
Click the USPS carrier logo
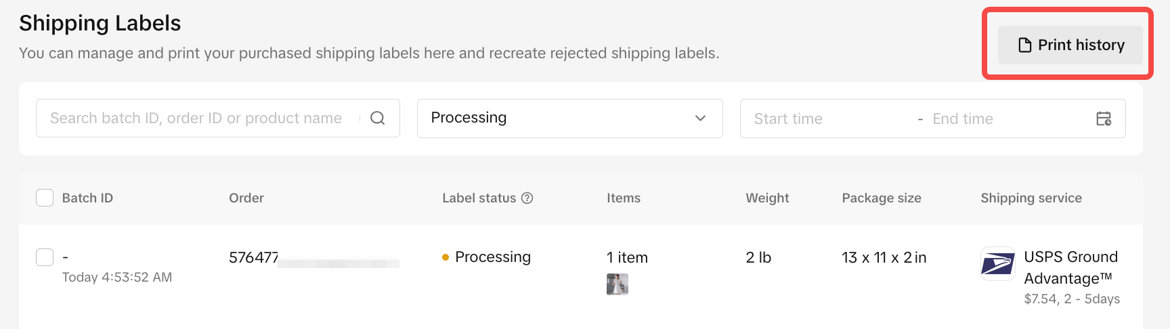(998, 264)
